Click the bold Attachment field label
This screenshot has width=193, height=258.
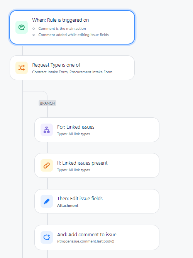point(68,206)
